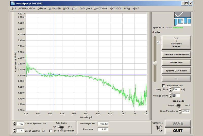Flip the Auto Scaling ON/OFF switch
This screenshot has width=203, height=136.
pyautogui.click(x=61, y=127)
